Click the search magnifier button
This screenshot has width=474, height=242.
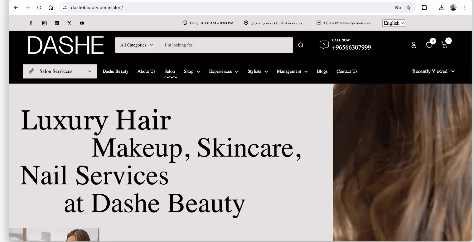click(301, 45)
